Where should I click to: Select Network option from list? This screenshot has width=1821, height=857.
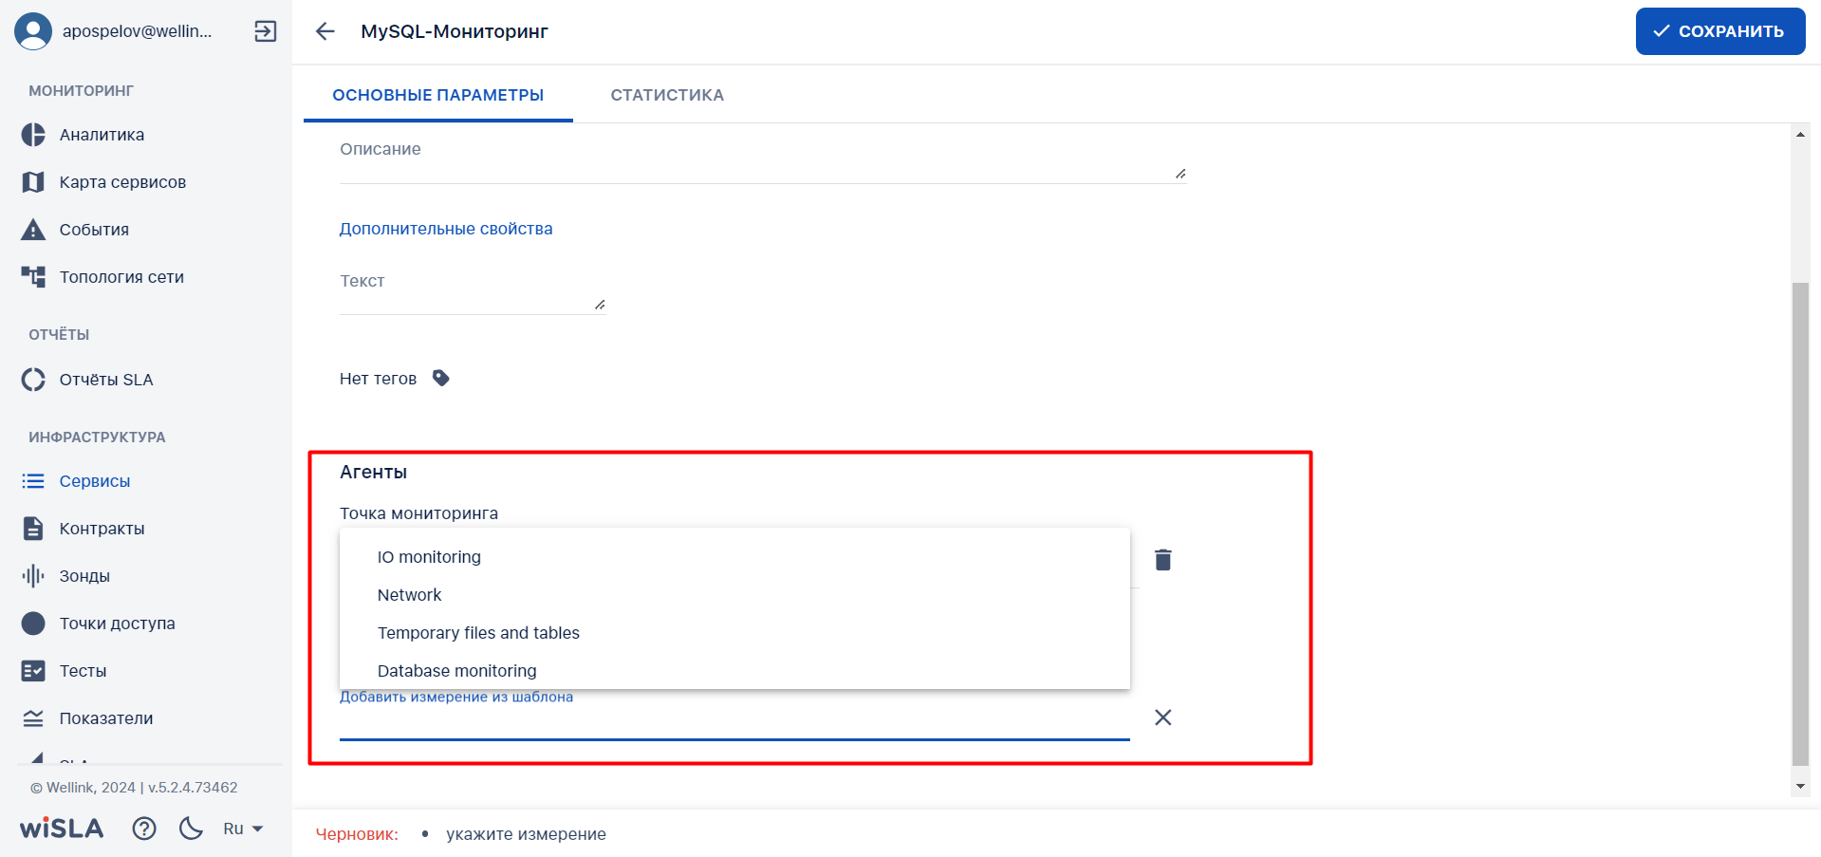(x=734, y=595)
